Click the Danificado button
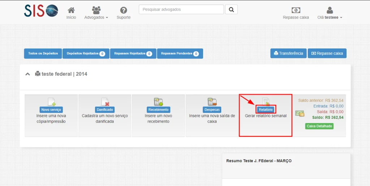370x186 pixels. pyautogui.click(x=105, y=110)
